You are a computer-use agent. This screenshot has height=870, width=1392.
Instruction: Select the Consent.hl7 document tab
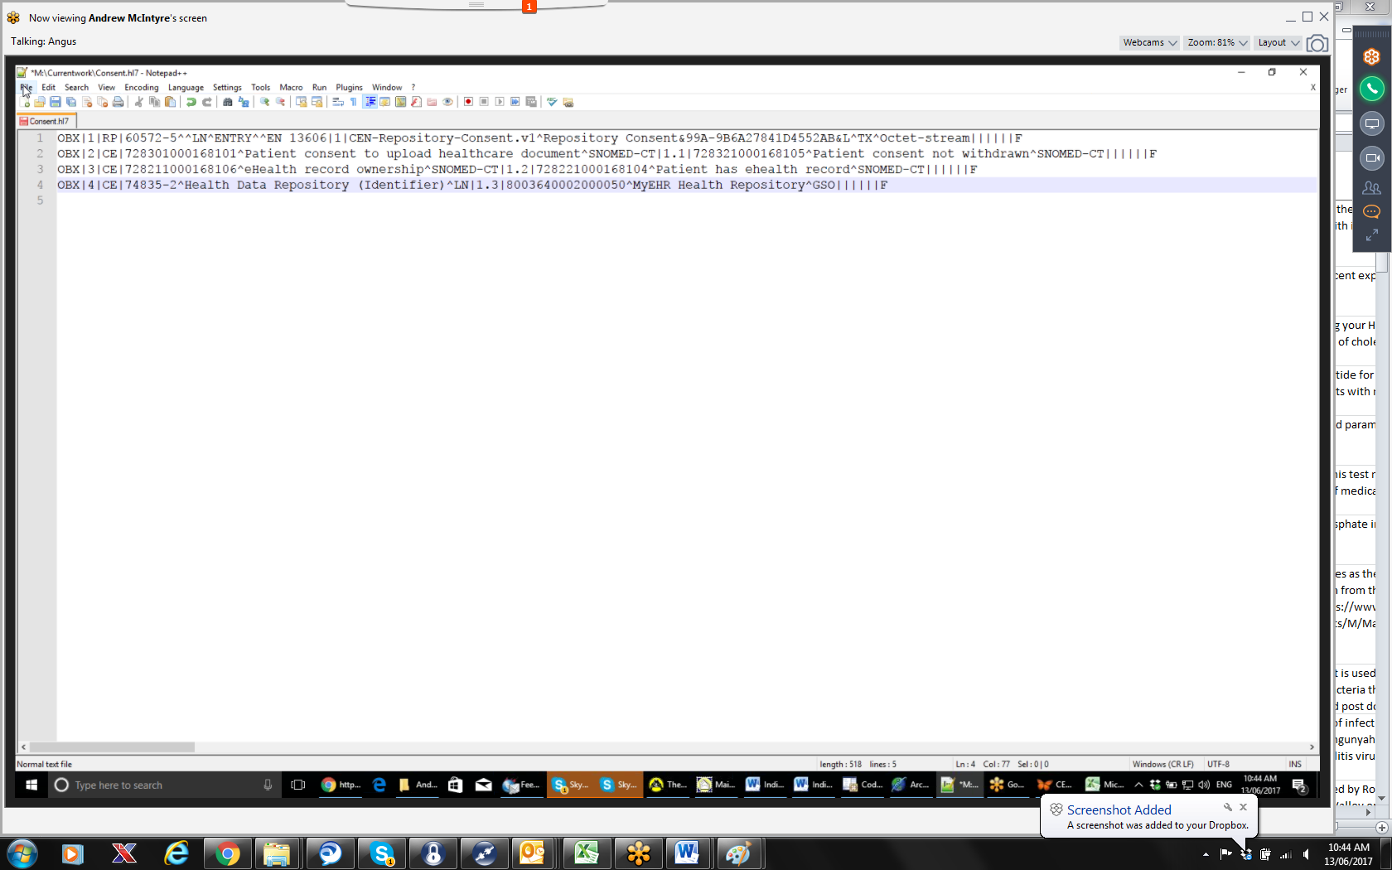[47, 121]
